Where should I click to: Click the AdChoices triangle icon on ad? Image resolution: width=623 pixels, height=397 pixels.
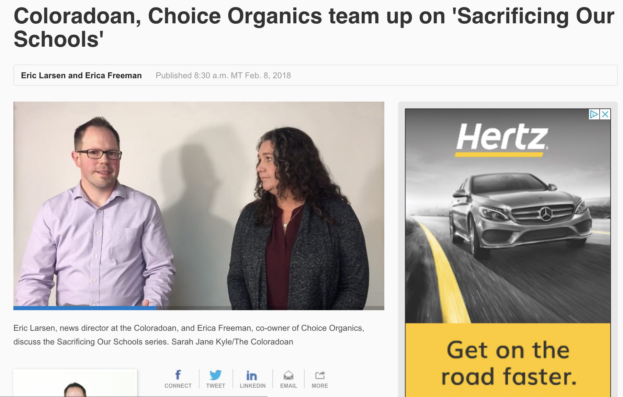[594, 114]
